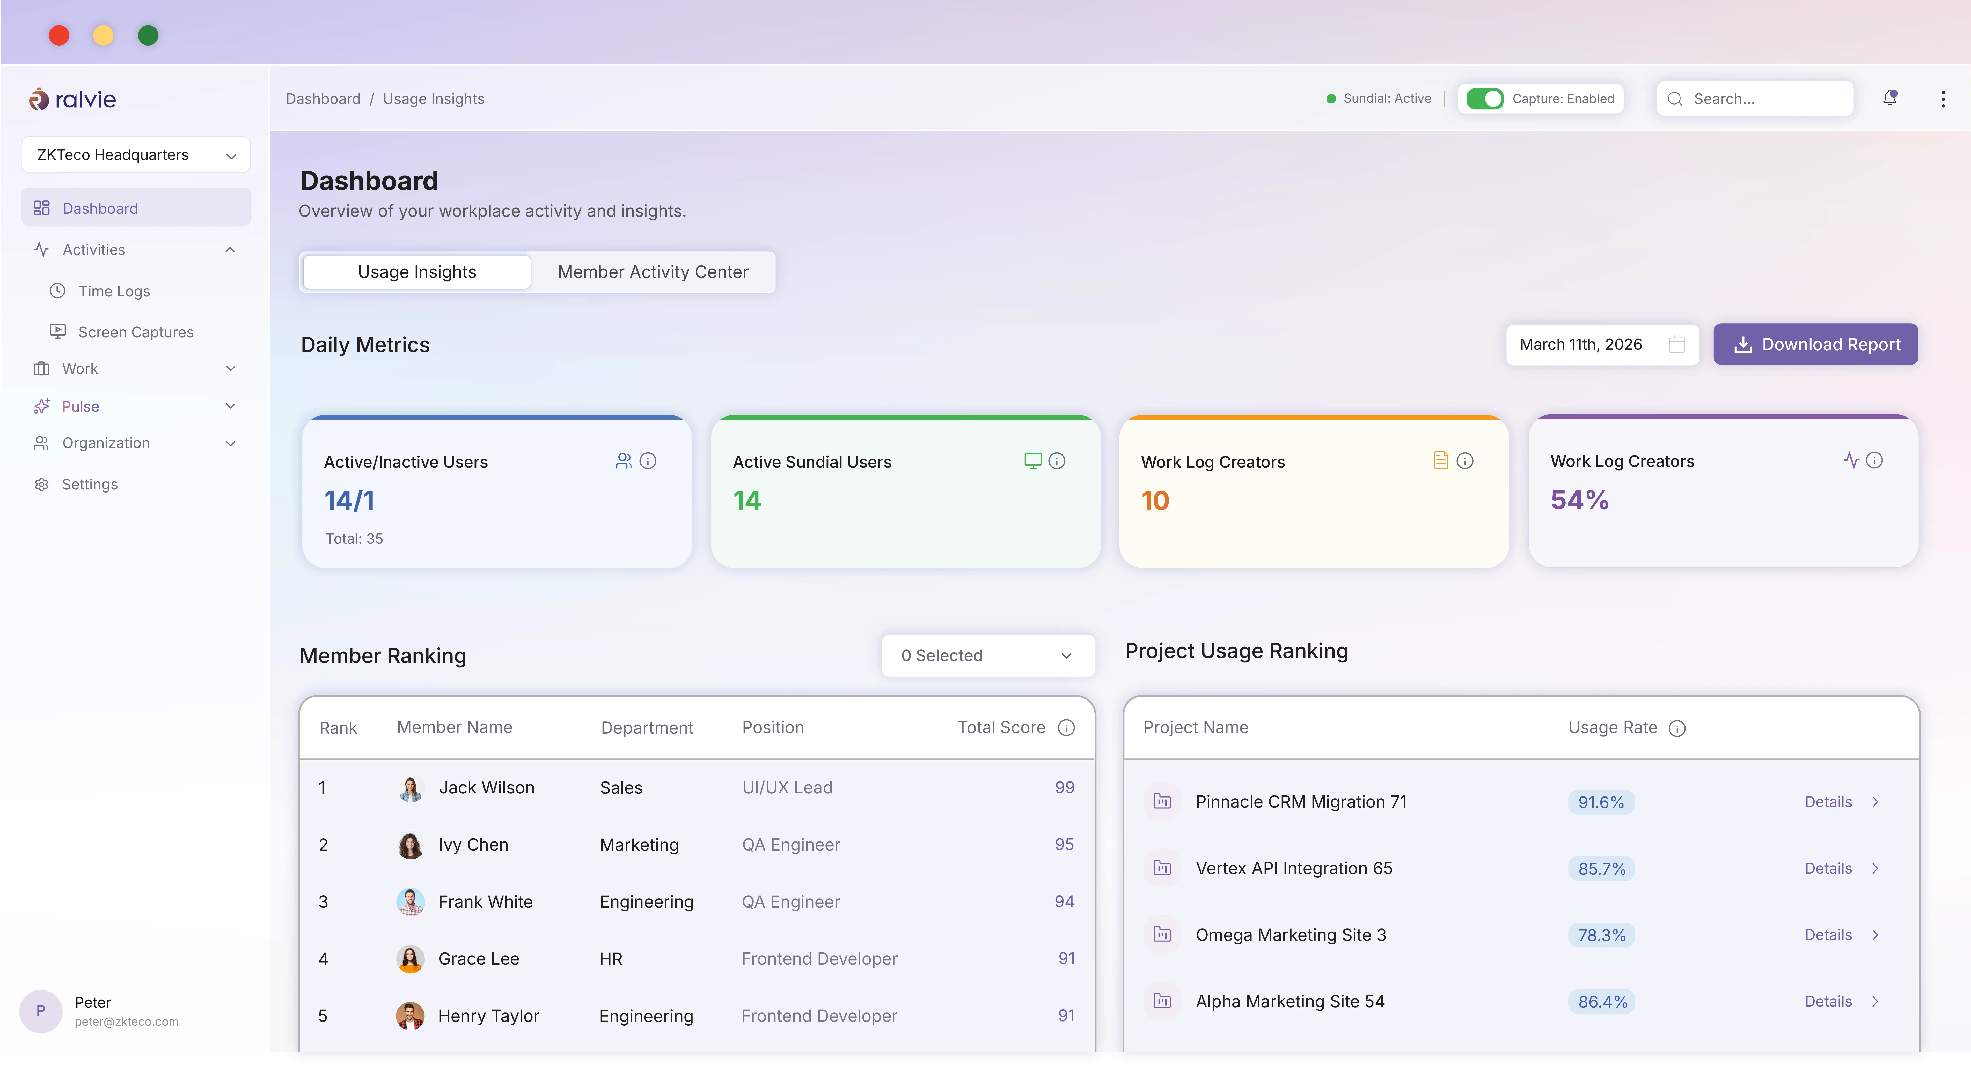The width and height of the screenshot is (1971, 1073).
Task: Click Grace Lee's avatar
Action: coord(411,959)
